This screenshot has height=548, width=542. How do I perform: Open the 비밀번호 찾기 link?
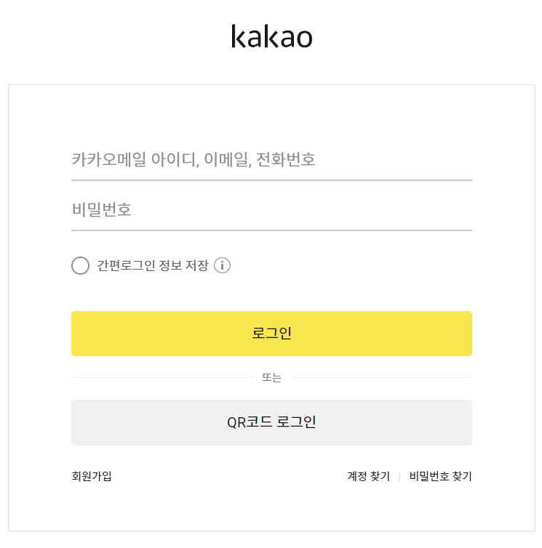click(x=440, y=477)
